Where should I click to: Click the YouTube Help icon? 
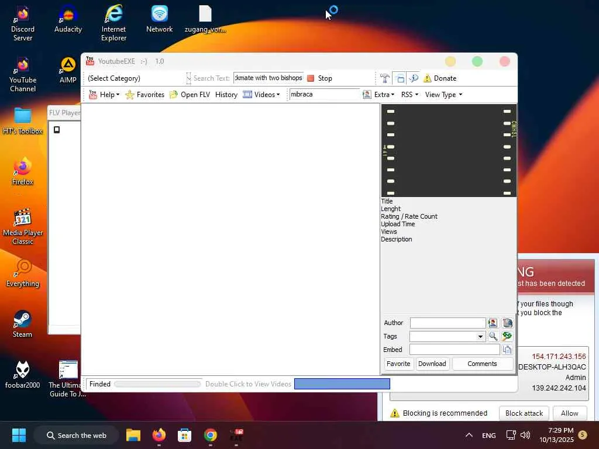pyautogui.click(x=93, y=94)
